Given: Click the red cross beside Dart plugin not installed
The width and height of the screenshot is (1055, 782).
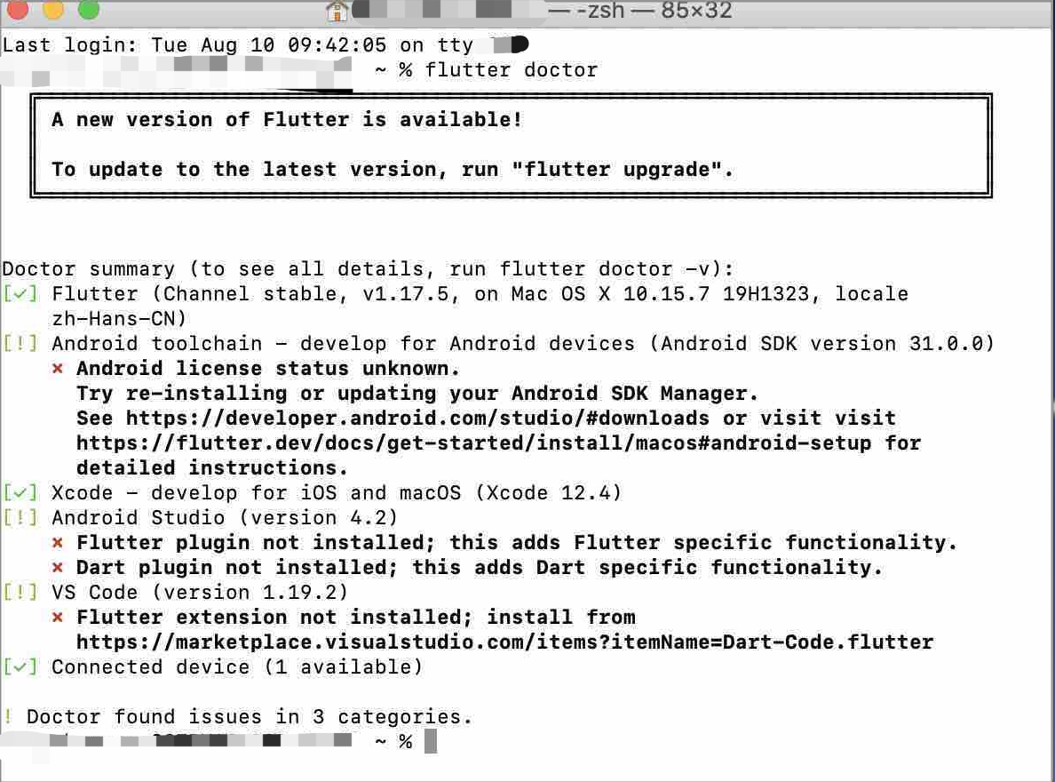Looking at the screenshot, I should pyautogui.click(x=58, y=567).
